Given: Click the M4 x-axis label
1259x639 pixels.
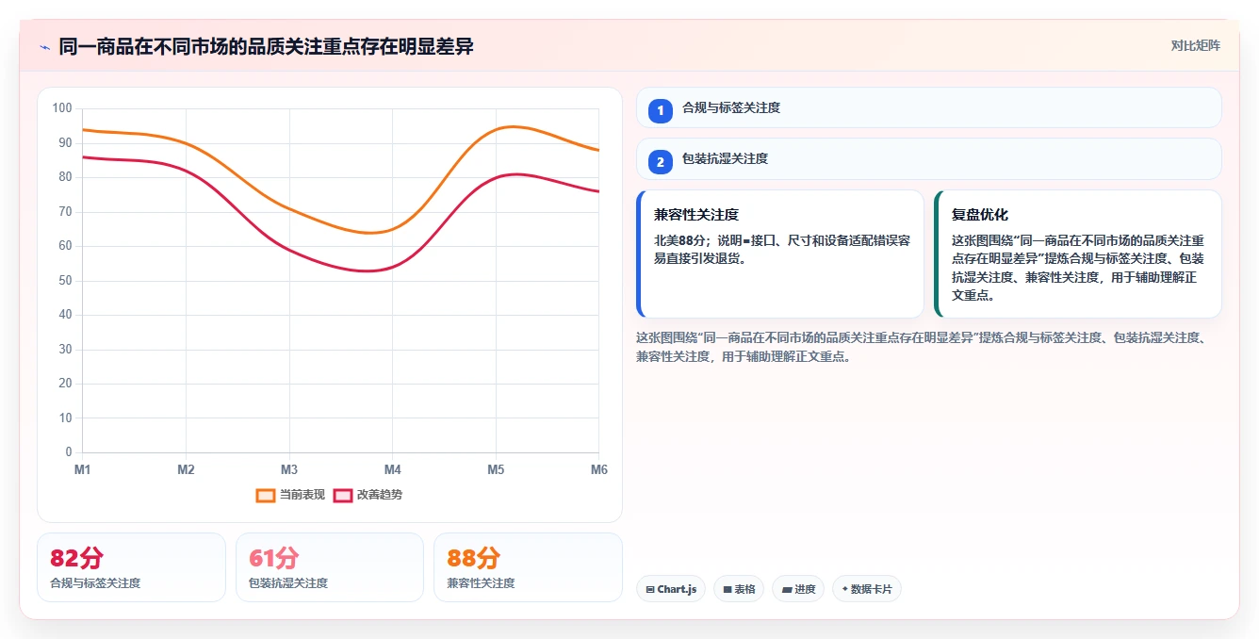Looking at the screenshot, I should (x=392, y=469).
